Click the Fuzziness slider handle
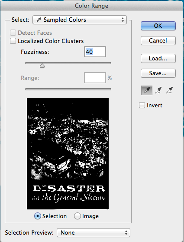This screenshot has height=242, width=184. [x=42, y=66]
